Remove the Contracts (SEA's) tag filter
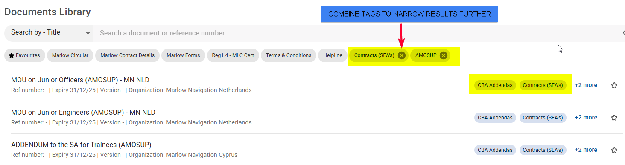The height and width of the screenshot is (165, 625). click(402, 55)
